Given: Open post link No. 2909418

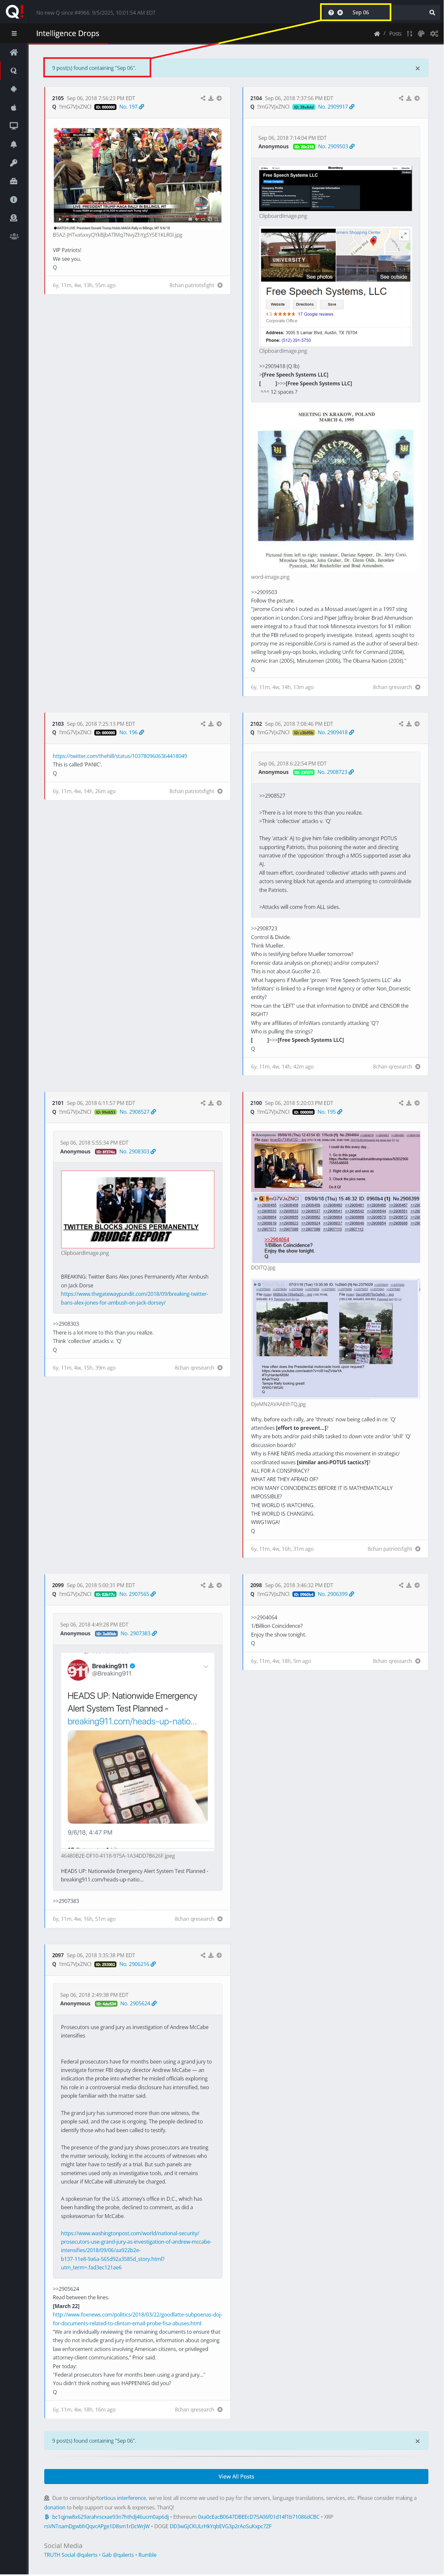Looking at the screenshot, I should coord(336,732).
